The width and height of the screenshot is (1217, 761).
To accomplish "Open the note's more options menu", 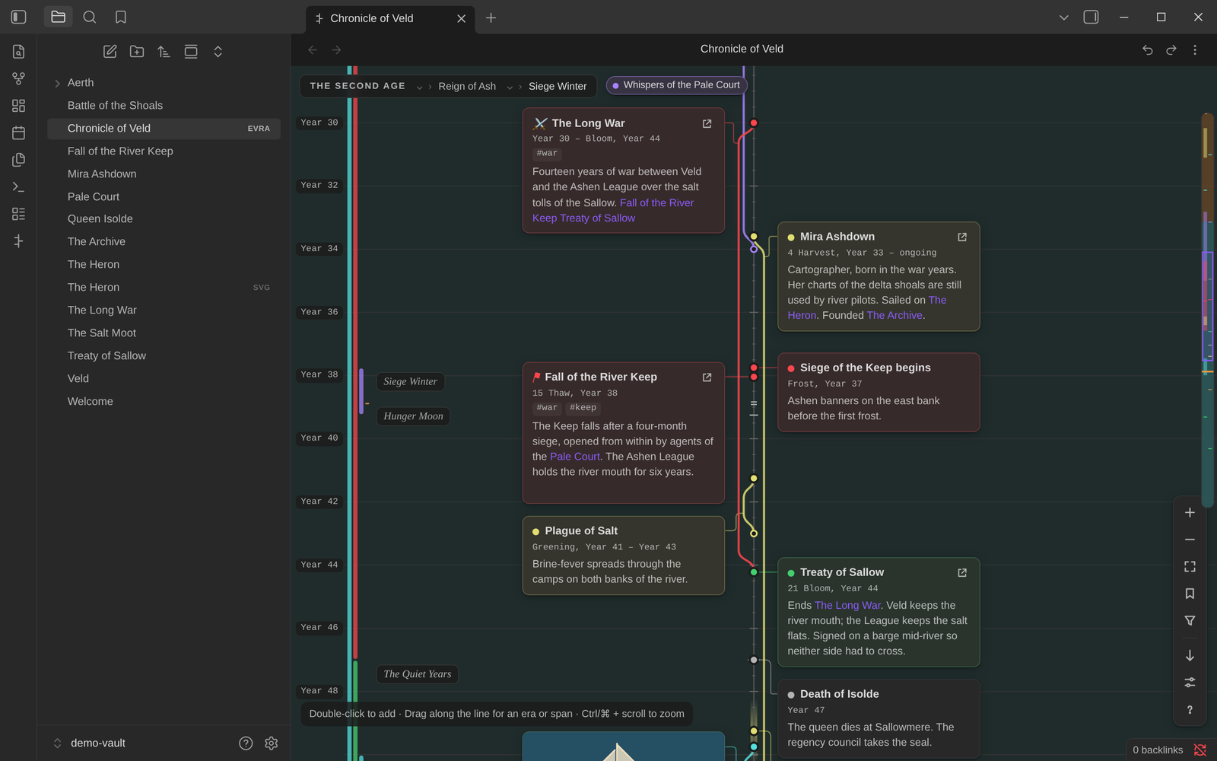I will tap(1194, 49).
